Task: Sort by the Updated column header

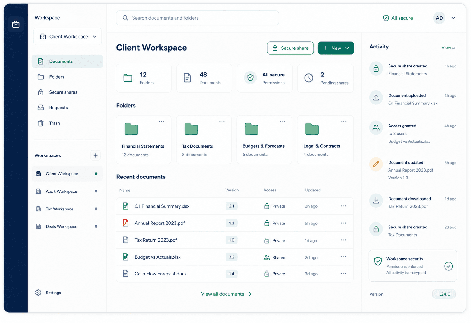Action: click(313, 190)
